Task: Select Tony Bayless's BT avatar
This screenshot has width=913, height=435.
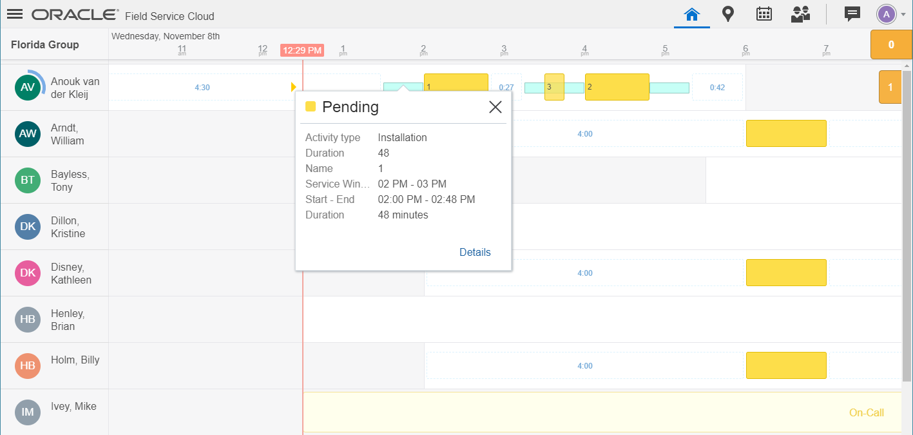Action: point(28,180)
